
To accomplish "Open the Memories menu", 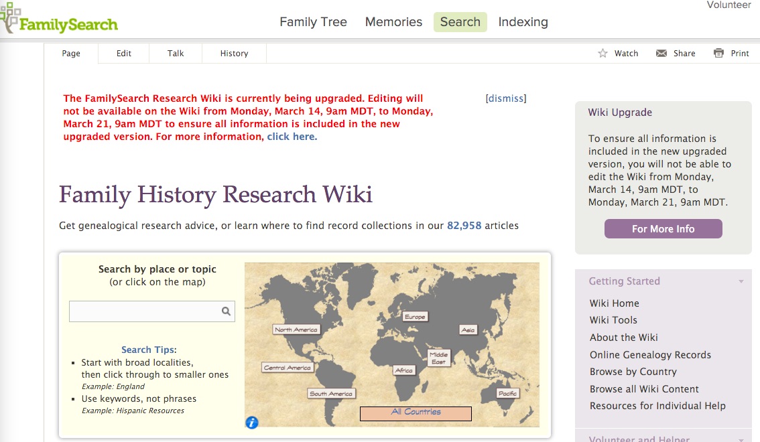I will [393, 22].
